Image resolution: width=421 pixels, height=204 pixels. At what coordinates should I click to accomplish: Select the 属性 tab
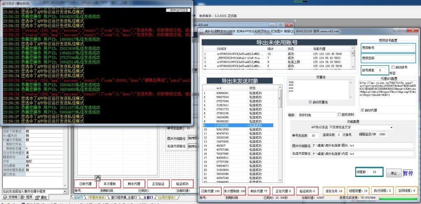point(42,197)
